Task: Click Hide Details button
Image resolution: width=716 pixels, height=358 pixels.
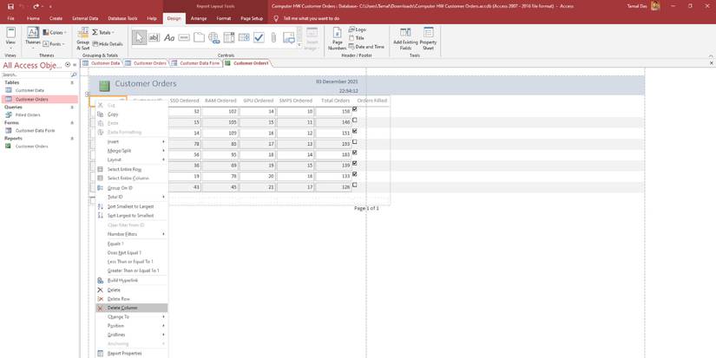Action: tap(109, 43)
